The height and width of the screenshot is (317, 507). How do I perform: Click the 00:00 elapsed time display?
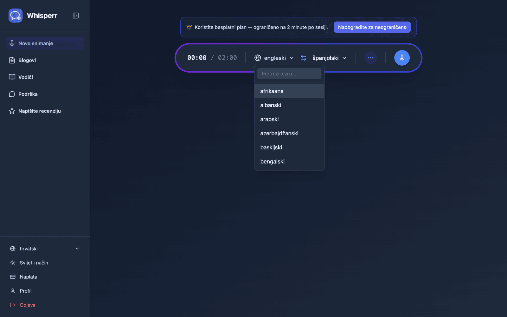pos(197,58)
